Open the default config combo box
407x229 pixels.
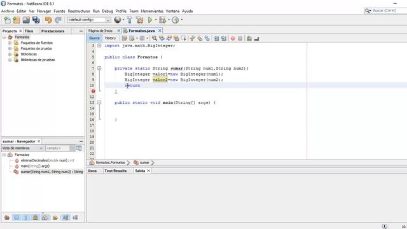[x=89, y=20]
